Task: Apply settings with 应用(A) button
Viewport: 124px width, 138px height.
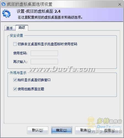Action: point(110,130)
